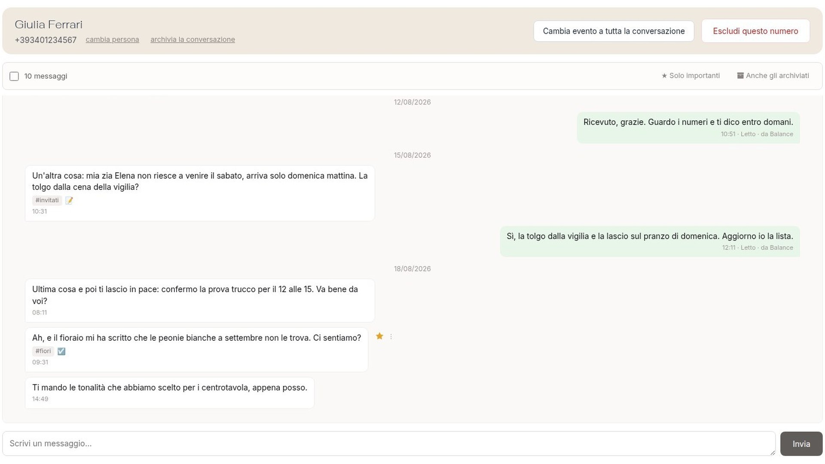Click Cambia evento a tutta la conversazione
This screenshot has width=825, height=464.
(x=614, y=31)
